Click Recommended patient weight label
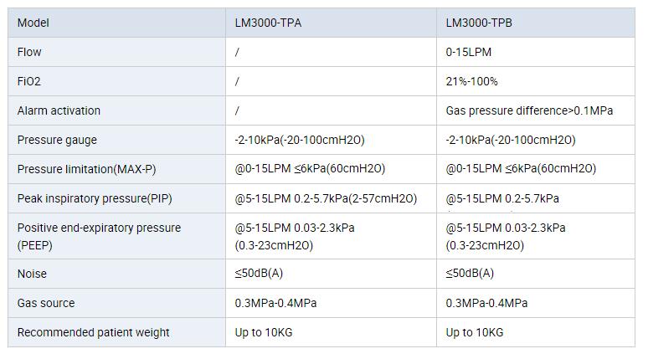 coord(94,332)
